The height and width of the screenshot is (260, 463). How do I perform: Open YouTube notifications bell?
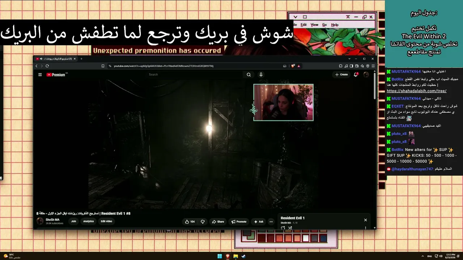[x=356, y=75]
